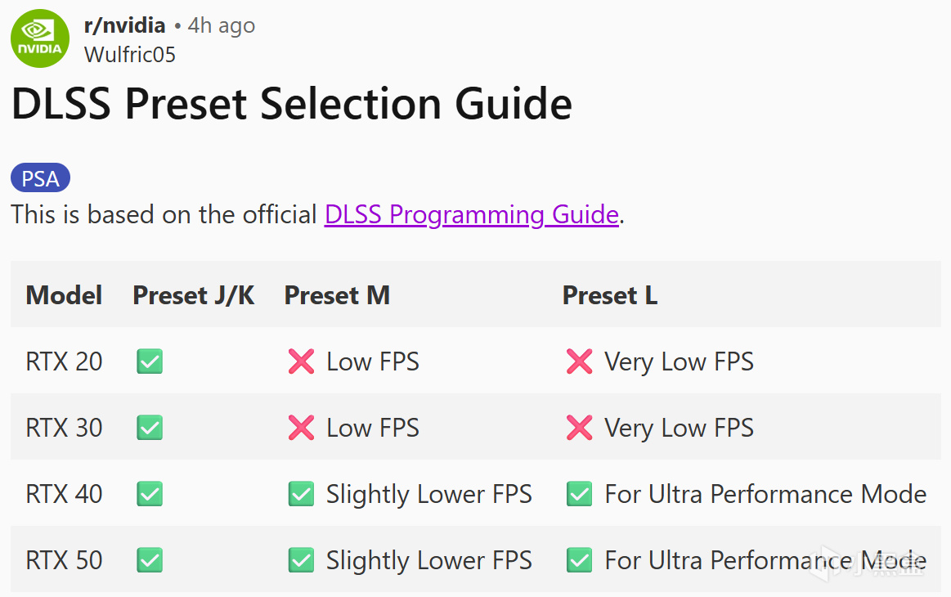Click the DLSS Preset Selection Guide title
Screen dimensions: 951x597
[291, 105]
